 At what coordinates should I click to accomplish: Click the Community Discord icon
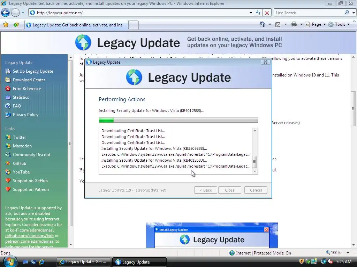(x=8, y=155)
